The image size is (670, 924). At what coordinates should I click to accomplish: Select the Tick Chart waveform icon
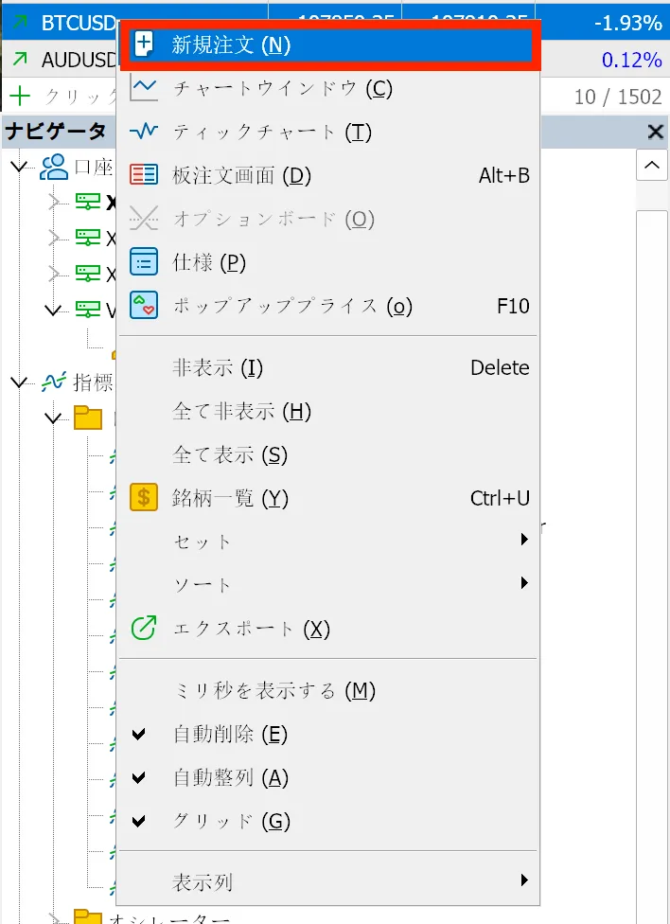(x=144, y=132)
